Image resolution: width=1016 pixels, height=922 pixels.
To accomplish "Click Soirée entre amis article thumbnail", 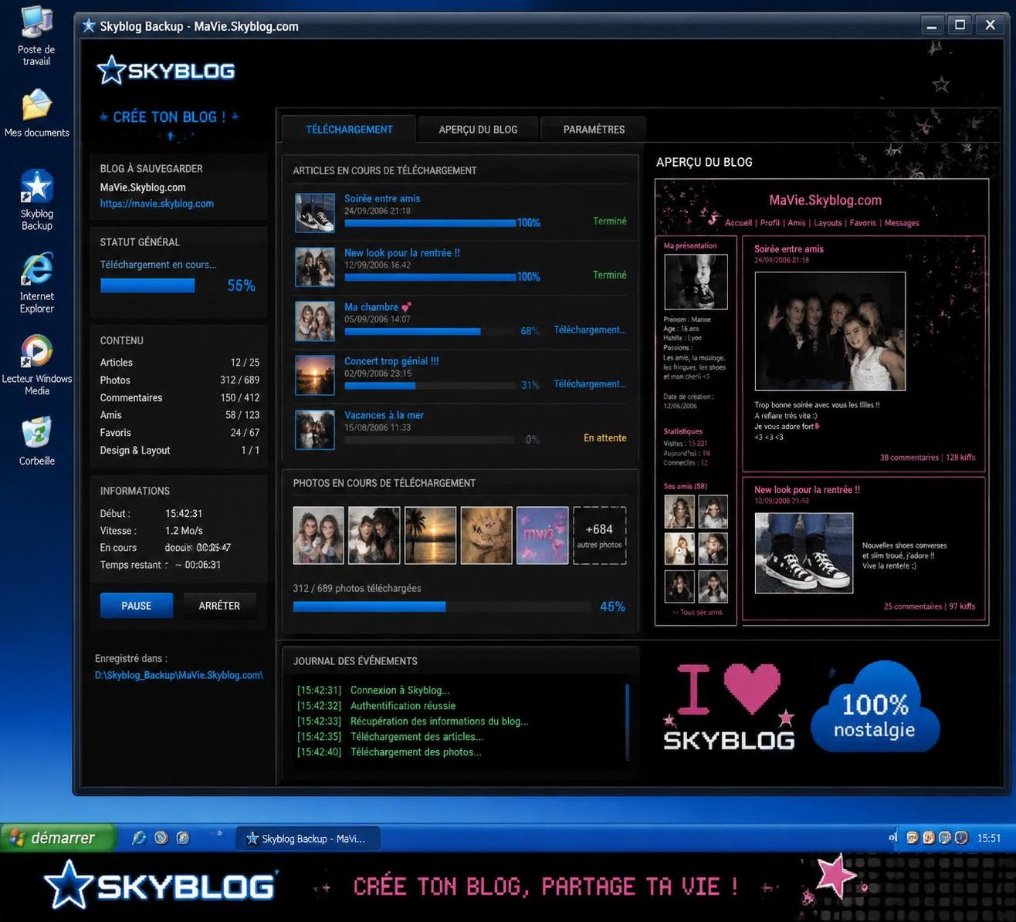I will click(315, 213).
